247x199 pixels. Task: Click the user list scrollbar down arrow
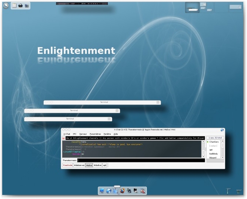(223, 157)
